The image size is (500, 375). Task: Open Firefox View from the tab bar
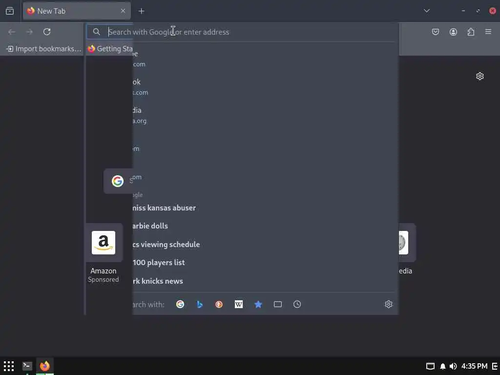[10, 11]
